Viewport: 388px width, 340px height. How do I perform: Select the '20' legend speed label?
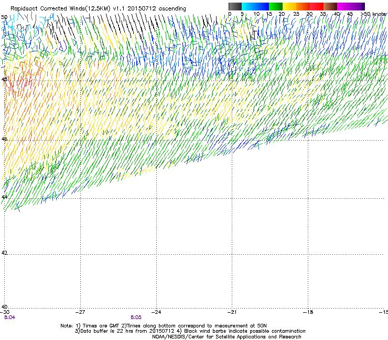[282, 14]
